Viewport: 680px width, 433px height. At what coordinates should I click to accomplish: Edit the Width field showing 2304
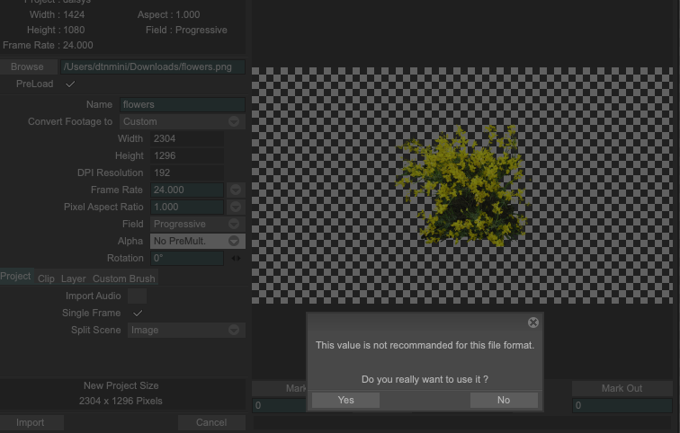[187, 138]
